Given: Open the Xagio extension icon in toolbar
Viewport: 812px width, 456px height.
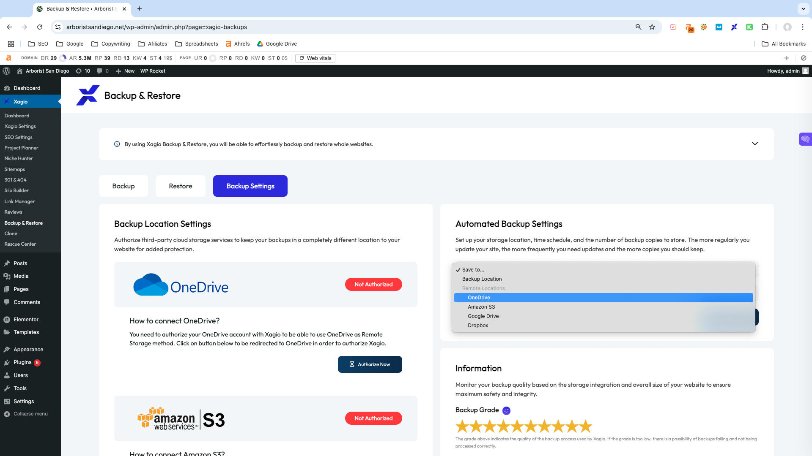Looking at the screenshot, I should pyautogui.click(x=734, y=27).
